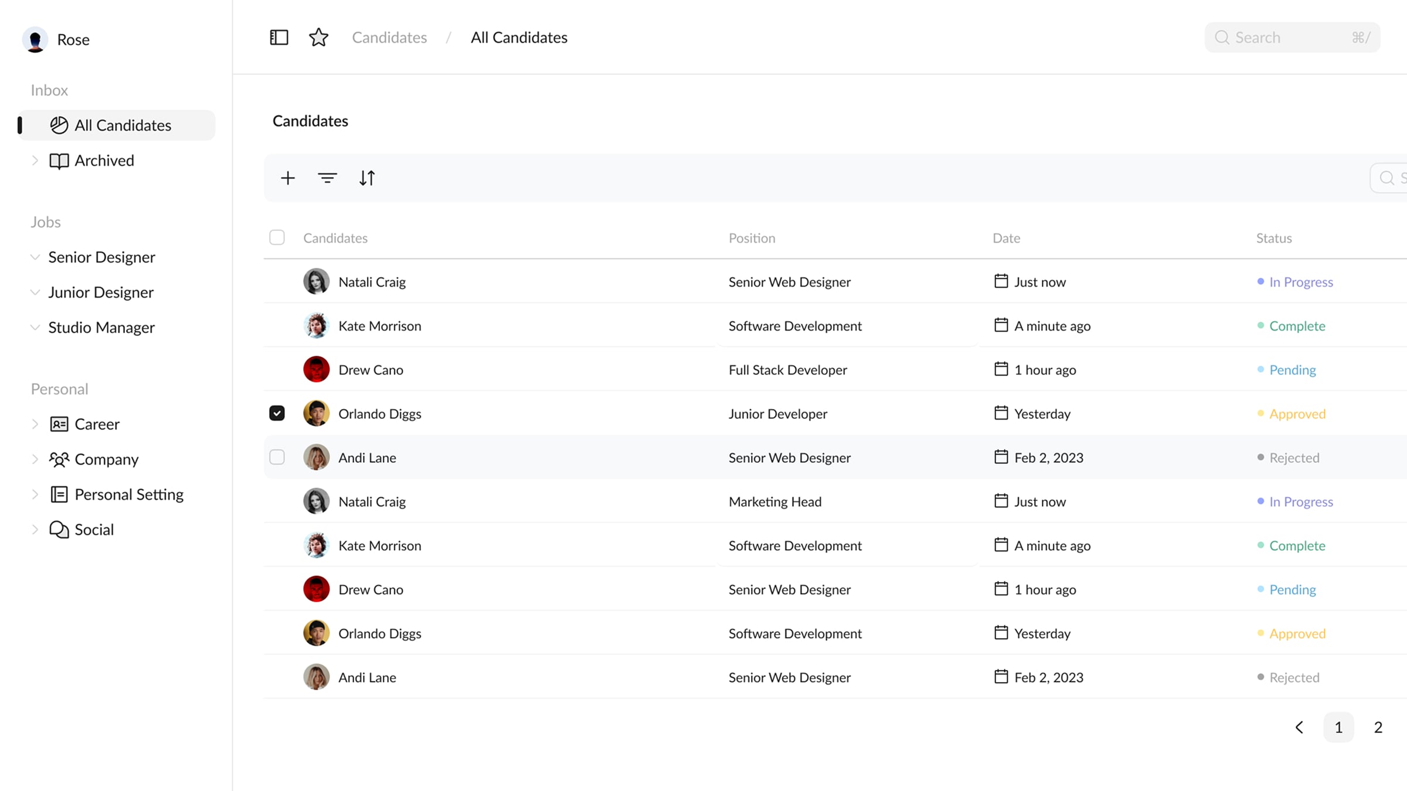Uncheck the Orlando Diggs checkbox
This screenshot has width=1407, height=791.
pyautogui.click(x=277, y=414)
